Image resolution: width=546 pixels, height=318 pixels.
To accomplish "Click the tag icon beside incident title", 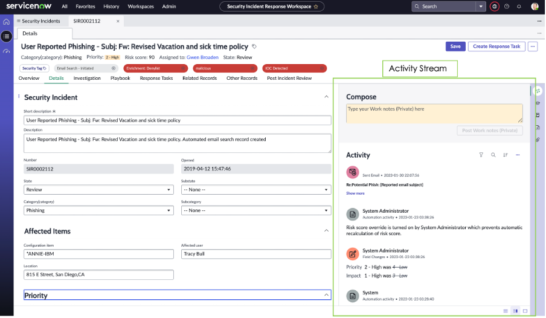I will click(254, 47).
